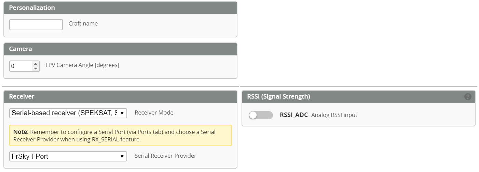Expand the Serial Receiver Provider dropdown
Viewport: 479px width, 172px height.
tap(68, 156)
